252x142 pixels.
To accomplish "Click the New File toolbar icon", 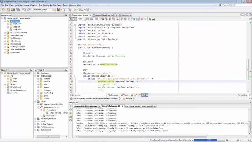I will point(4,10).
